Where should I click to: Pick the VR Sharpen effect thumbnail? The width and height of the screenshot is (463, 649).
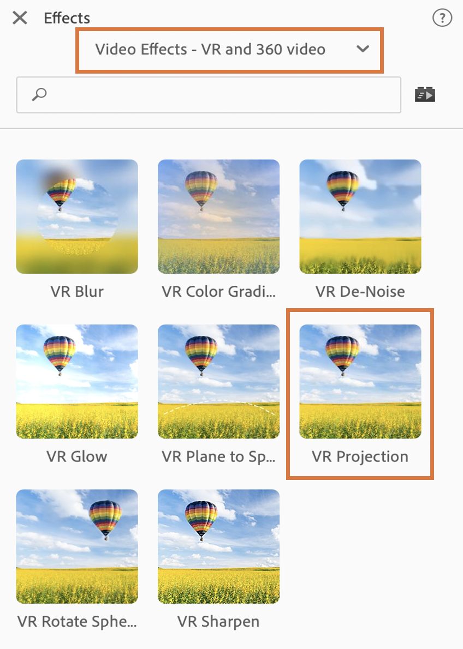(x=219, y=546)
